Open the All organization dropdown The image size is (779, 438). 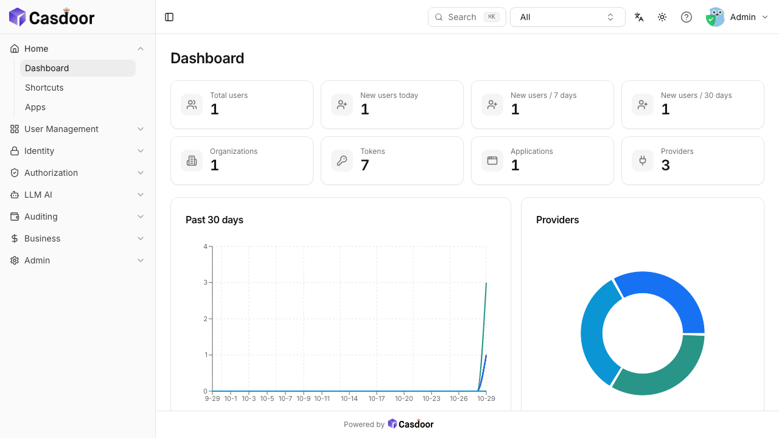(568, 17)
